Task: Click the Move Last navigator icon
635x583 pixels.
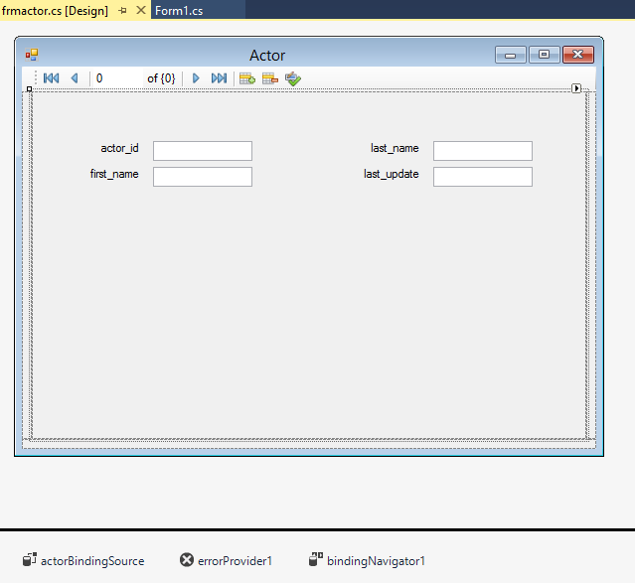Action: coord(219,78)
